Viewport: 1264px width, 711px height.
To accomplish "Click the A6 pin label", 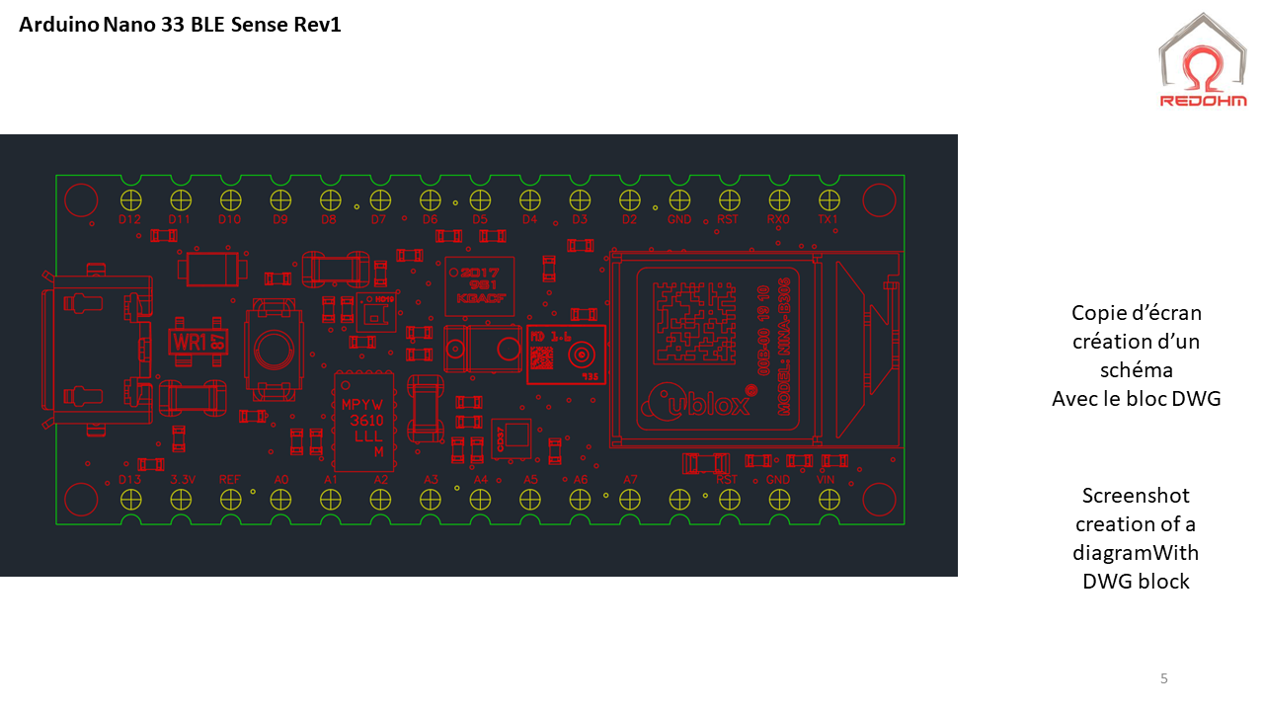I will click(x=581, y=480).
